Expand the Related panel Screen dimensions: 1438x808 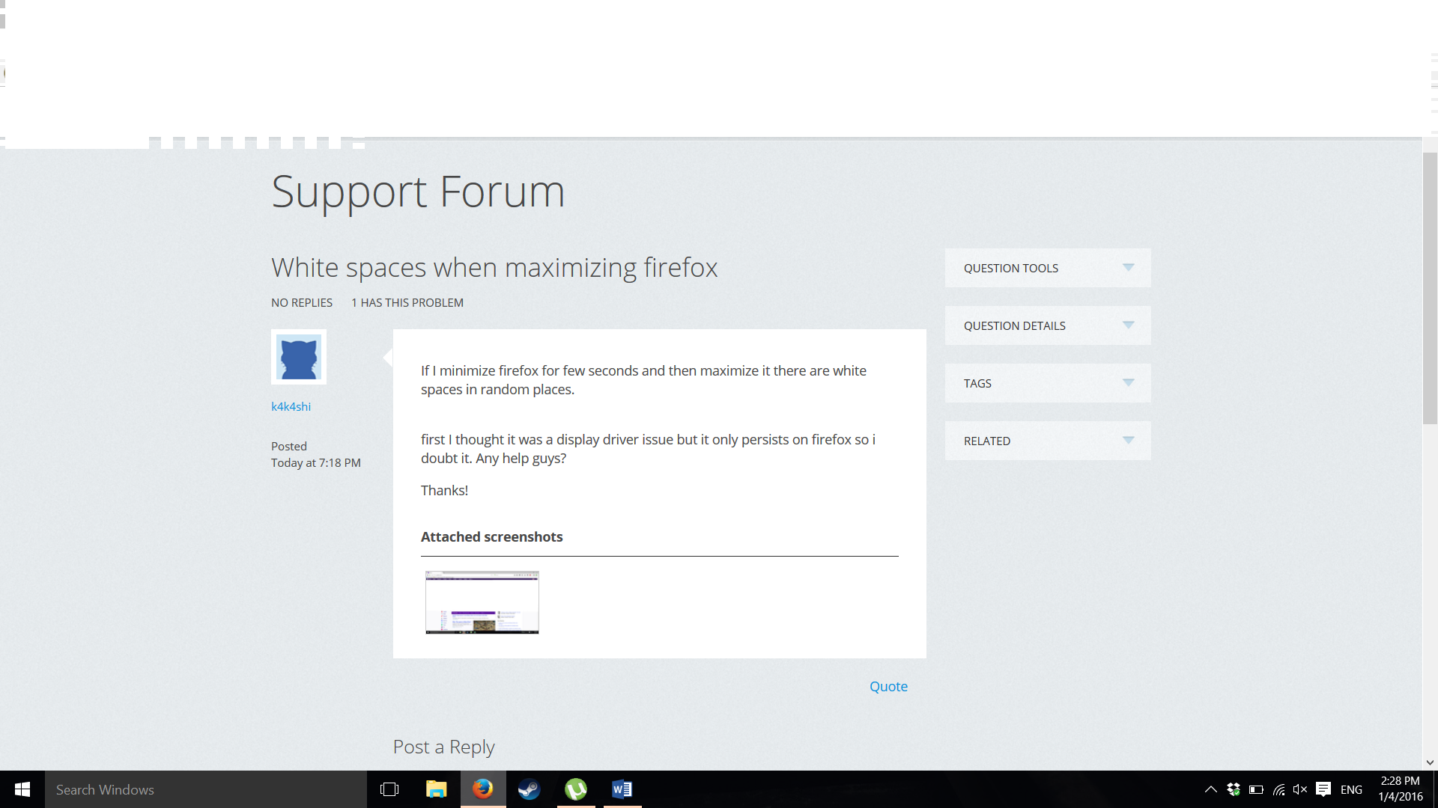click(1048, 441)
